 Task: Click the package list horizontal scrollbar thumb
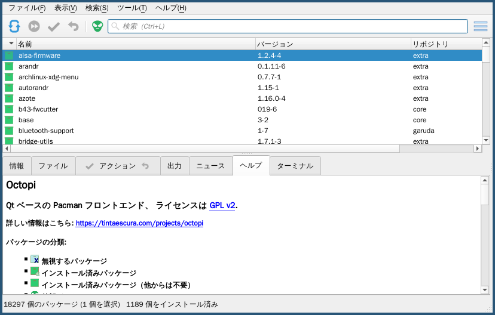click(205, 149)
